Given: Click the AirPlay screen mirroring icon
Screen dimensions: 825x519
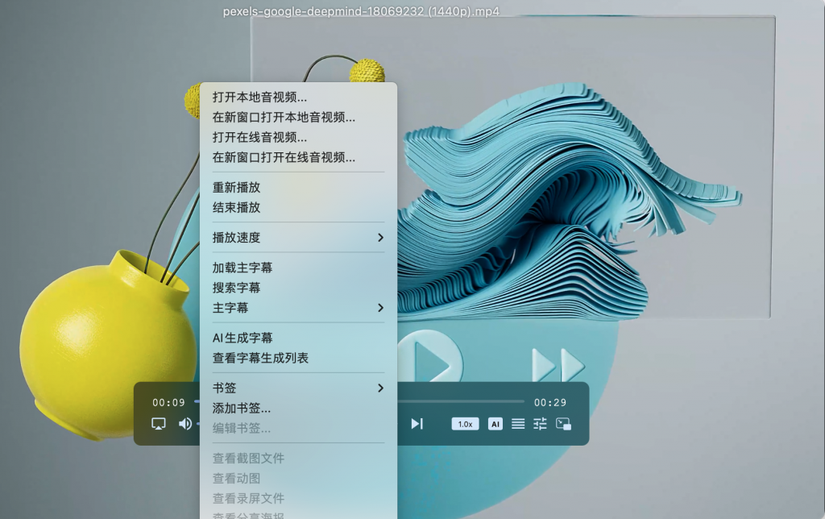Looking at the screenshot, I should (x=156, y=423).
